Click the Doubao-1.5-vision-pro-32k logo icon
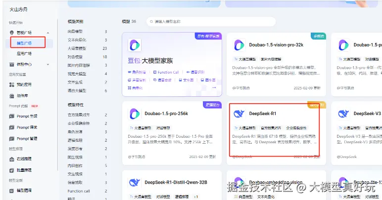Image resolution: width=382 pixels, height=200 pixels. pos(239,45)
